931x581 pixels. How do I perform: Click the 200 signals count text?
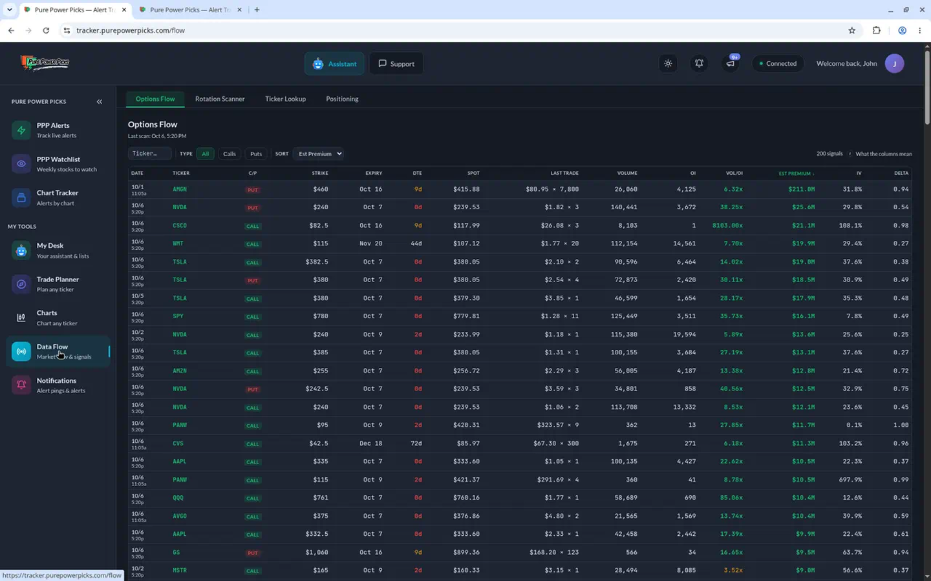(x=829, y=154)
